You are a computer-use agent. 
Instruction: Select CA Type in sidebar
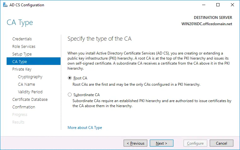click(x=20, y=62)
